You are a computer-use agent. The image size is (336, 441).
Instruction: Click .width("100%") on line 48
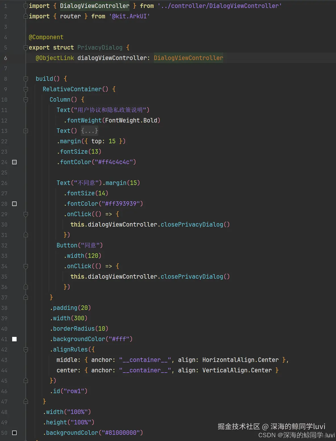pyautogui.click(x=67, y=412)
